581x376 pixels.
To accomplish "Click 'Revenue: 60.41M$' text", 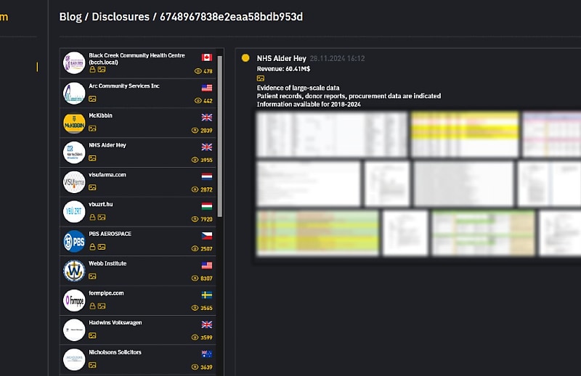I will [283, 69].
